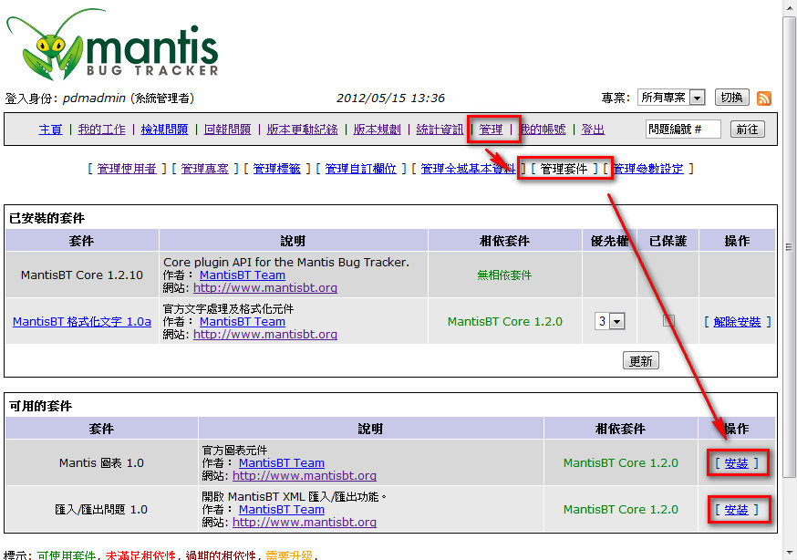
Task: Open the priority dropdown showing 3
Action: 609,321
